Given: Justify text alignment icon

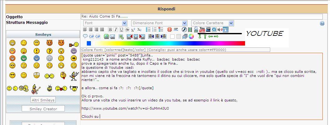Looking at the screenshot, I should click(102, 30).
